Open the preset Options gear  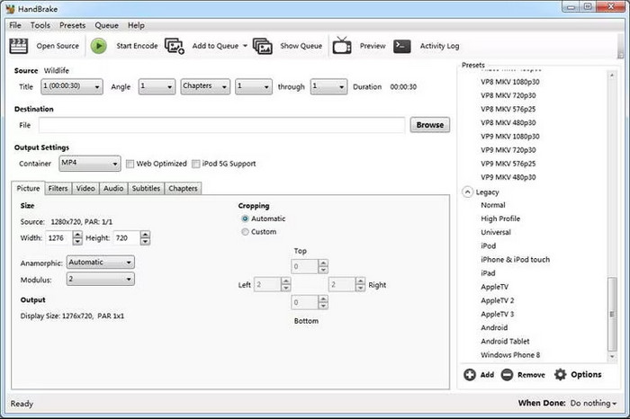tap(561, 374)
